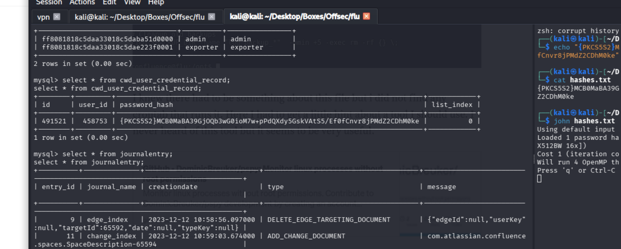Close the vpn tab with its X icon

57,17
